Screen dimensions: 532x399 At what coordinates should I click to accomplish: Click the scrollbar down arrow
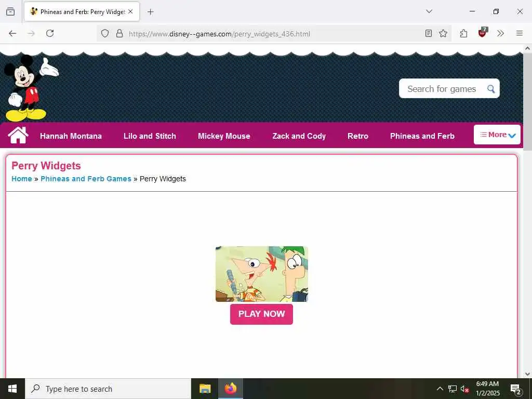[527, 374]
